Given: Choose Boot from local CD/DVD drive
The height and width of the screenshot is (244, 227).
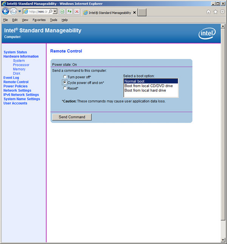Looking at the screenshot, I should point(151,86).
